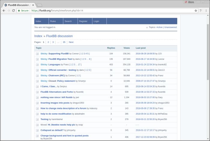Screen dimensions: 210x141
Task: Click the Next page link
Action: pos(71,42)
